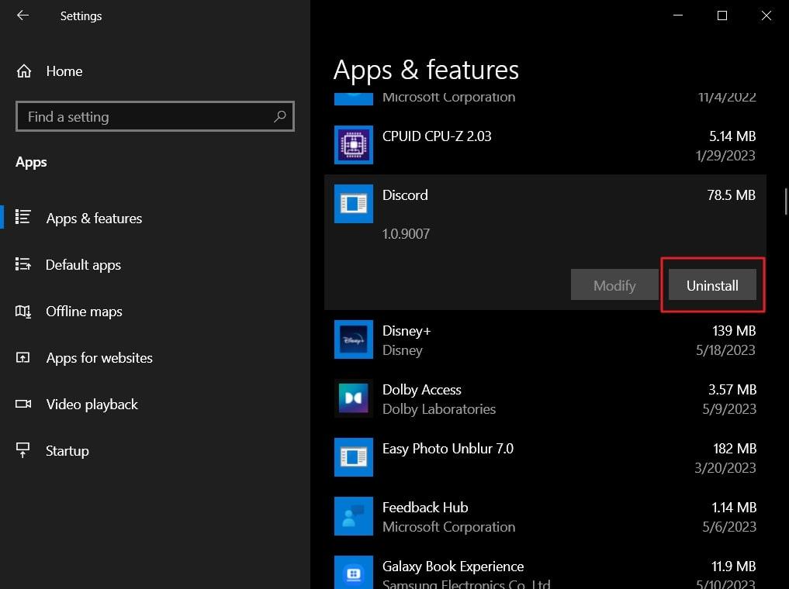The width and height of the screenshot is (789, 589).
Task: Click the Disney+ app icon
Action: click(x=354, y=339)
